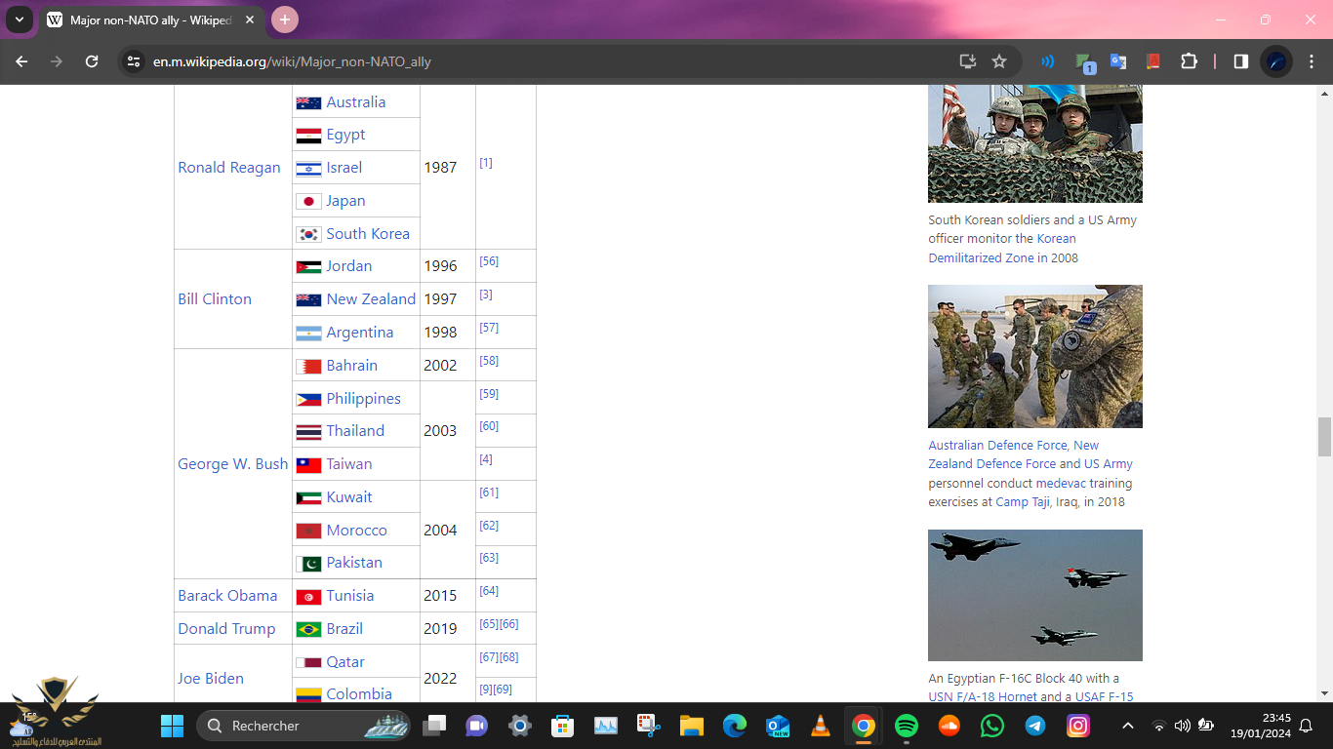
Task: Click the page vertical scrollbar thumb
Action: tap(1324, 437)
